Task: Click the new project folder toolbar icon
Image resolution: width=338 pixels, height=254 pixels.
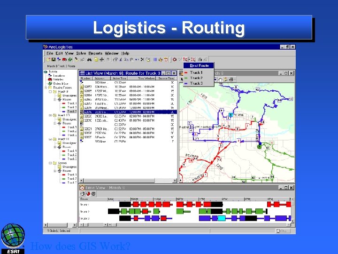Action: (x=48, y=59)
